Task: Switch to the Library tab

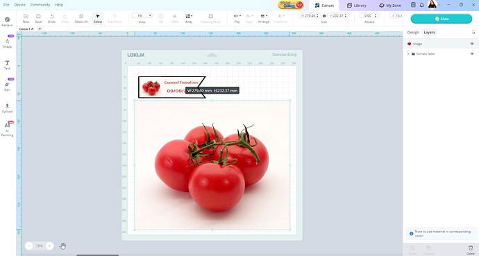Action: [x=357, y=6]
